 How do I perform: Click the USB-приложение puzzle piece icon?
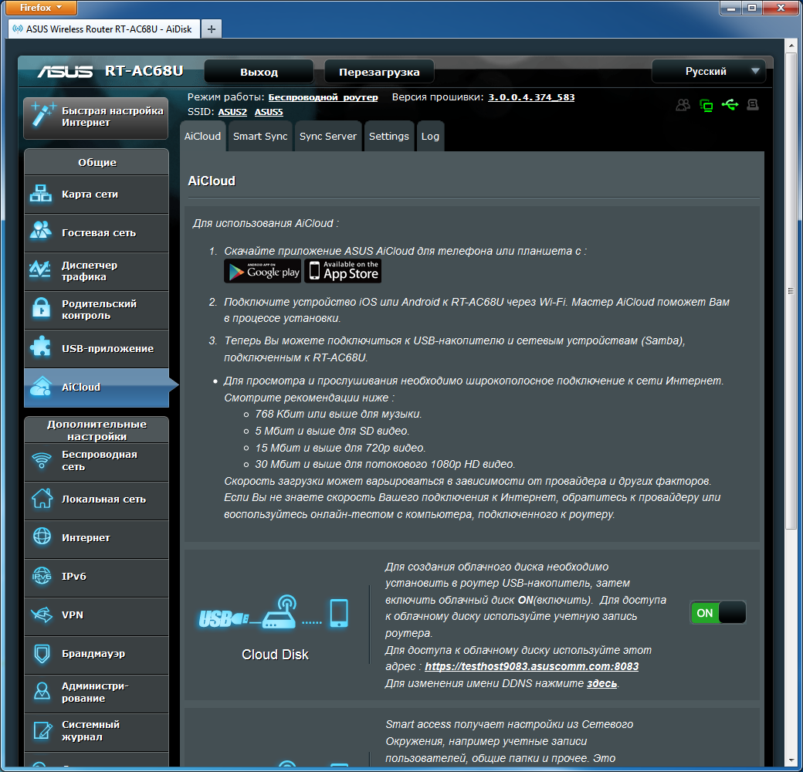(40, 347)
